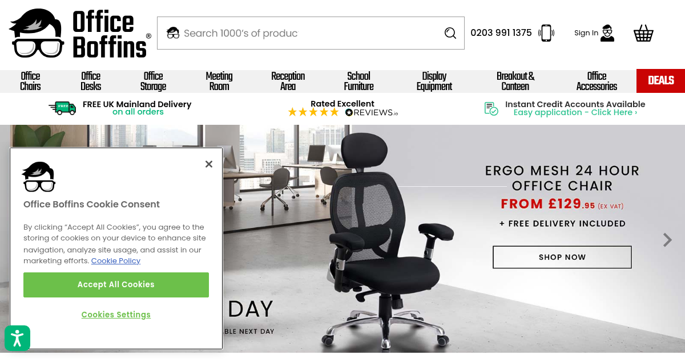The height and width of the screenshot is (359, 685).
Task: Click the Office Boffins header logo
Action: click(x=80, y=34)
